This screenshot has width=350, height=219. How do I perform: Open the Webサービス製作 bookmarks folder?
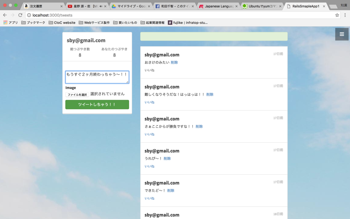pyautogui.click(x=94, y=23)
